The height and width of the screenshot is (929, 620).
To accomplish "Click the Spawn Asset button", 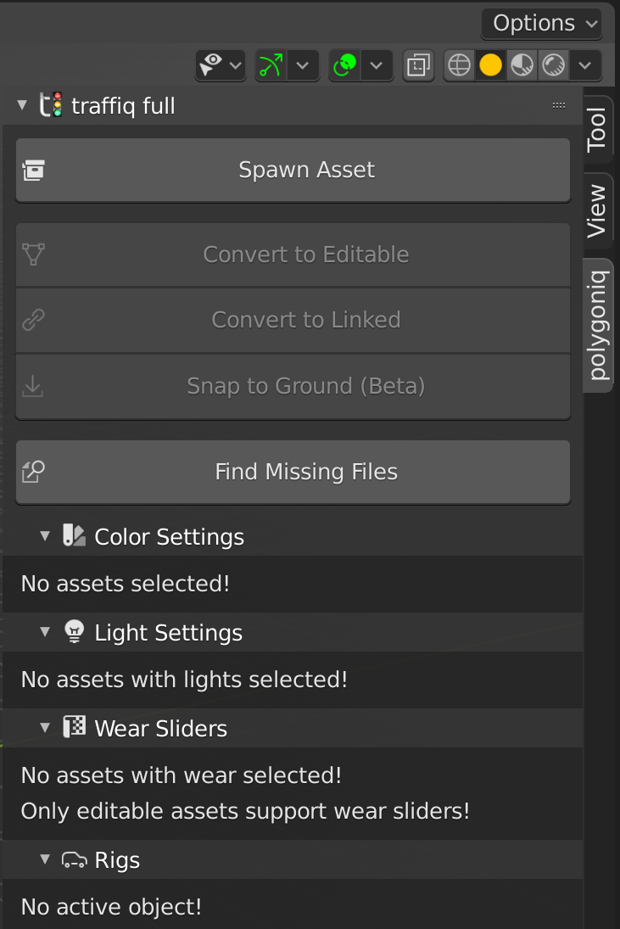I will pyautogui.click(x=293, y=170).
